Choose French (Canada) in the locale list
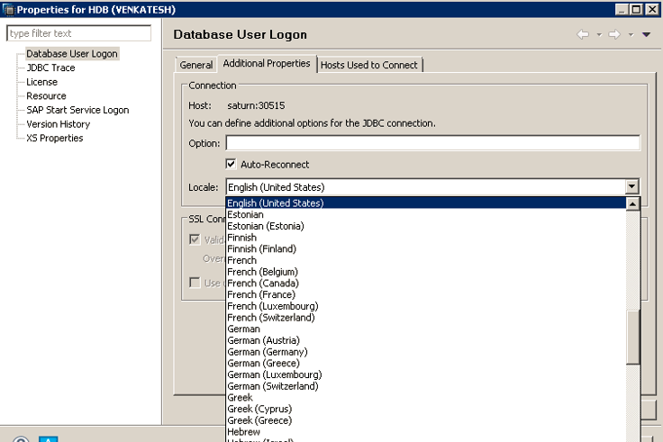 tap(262, 284)
